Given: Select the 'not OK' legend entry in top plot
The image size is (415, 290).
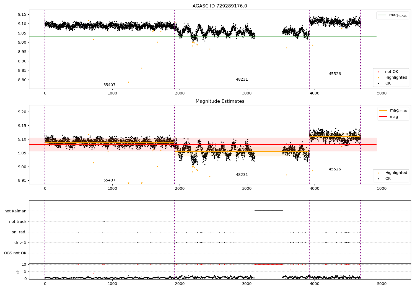Looking at the screenshot, I should 391,72.
